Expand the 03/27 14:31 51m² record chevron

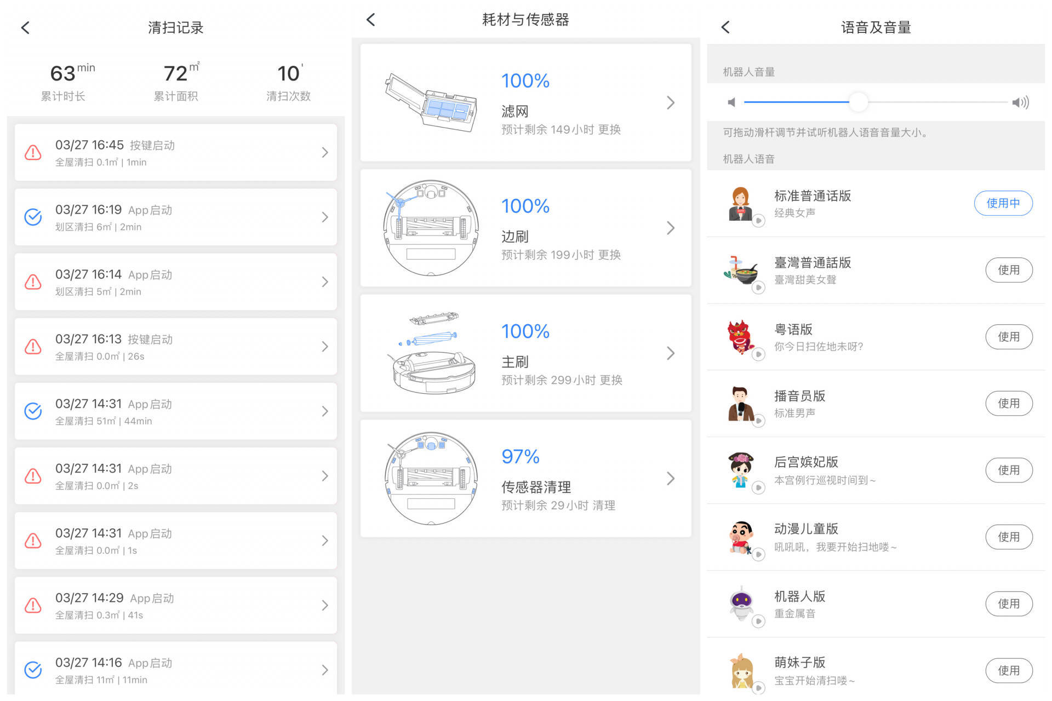pyautogui.click(x=325, y=411)
